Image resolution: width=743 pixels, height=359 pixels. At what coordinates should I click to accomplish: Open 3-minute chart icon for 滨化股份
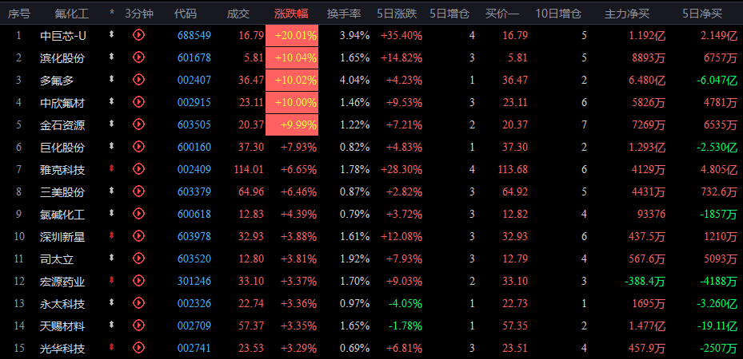(x=138, y=57)
